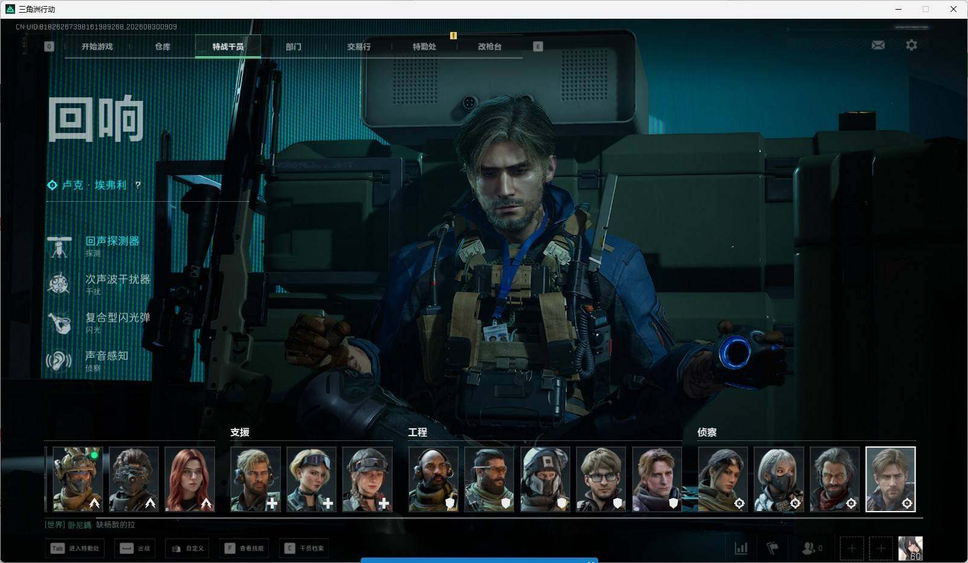
Task: Click the second empty squad slot plus
Action: coord(881,549)
